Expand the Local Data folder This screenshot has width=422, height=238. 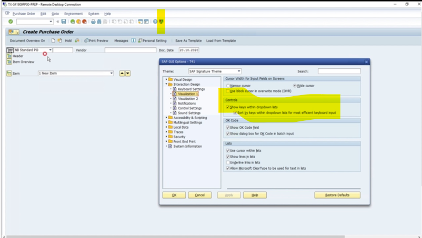(166, 127)
